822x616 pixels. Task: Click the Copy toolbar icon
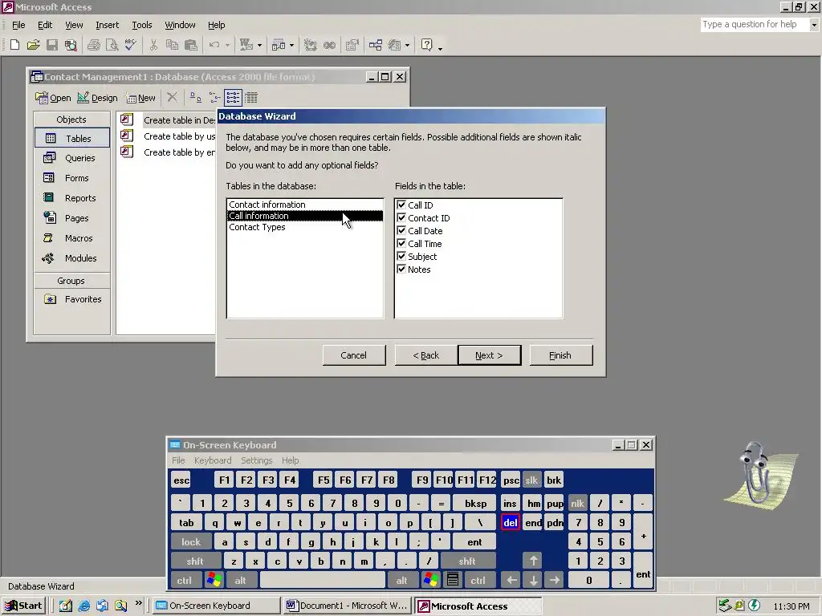point(172,45)
